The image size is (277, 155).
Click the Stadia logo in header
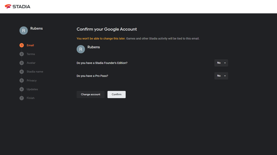coord(18,6)
